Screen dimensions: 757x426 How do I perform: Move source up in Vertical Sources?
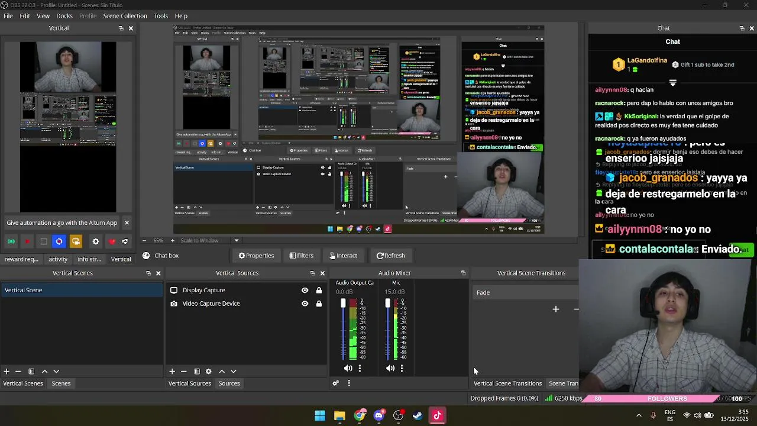(x=222, y=372)
